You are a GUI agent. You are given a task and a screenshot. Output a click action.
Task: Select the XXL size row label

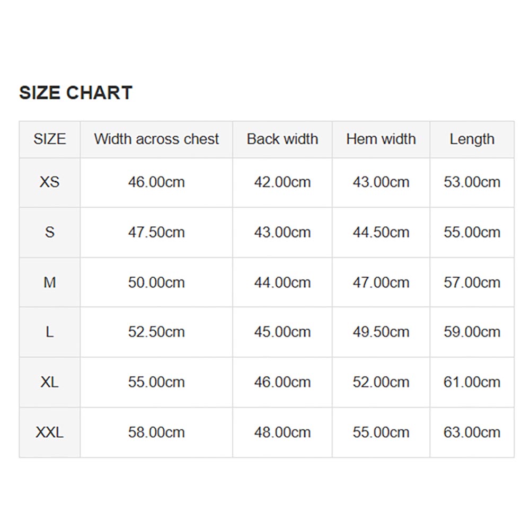50,432
